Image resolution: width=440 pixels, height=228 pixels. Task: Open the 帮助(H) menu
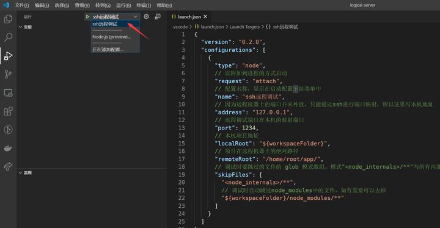coord(164,6)
